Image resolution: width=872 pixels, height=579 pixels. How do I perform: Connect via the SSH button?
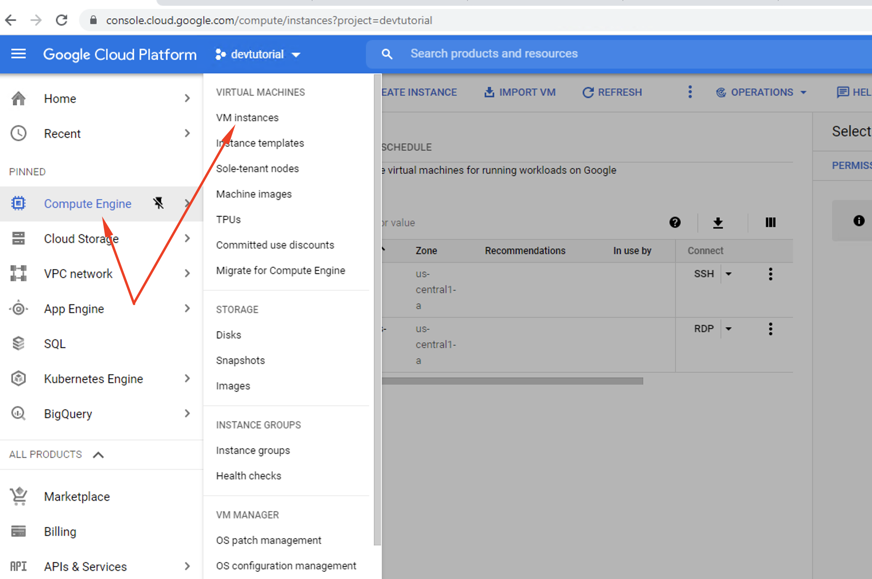click(703, 274)
